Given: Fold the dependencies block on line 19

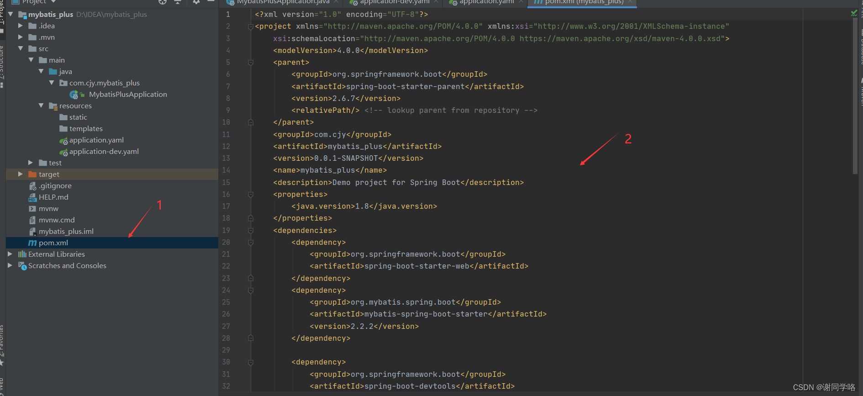Looking at the screenshot, I should [251, 231].
